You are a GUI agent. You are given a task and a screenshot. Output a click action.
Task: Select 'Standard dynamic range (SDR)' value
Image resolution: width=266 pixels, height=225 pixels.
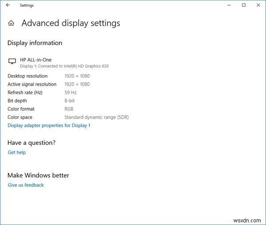97,117
